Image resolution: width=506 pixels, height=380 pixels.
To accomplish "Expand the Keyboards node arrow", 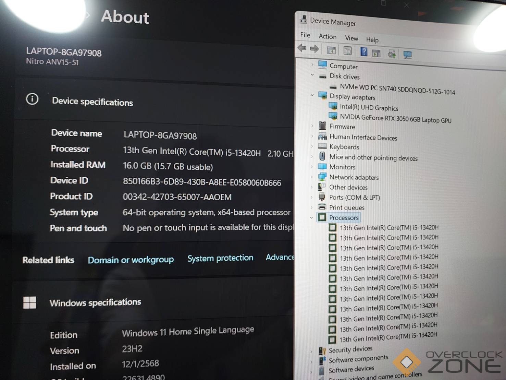I will coord(312,146).
